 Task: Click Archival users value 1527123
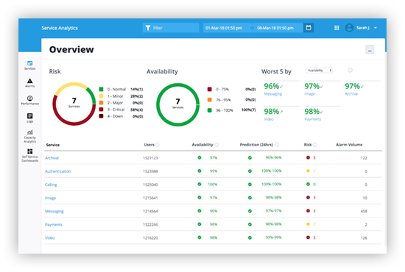pyautogui.click(x=150, y=158)
